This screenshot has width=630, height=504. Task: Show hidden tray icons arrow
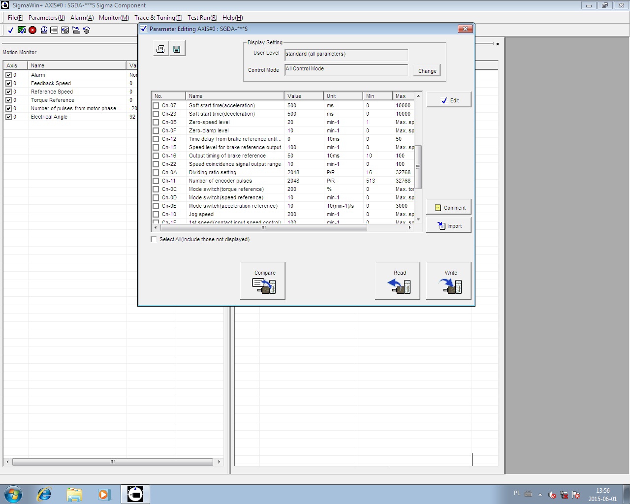(540, 494)
